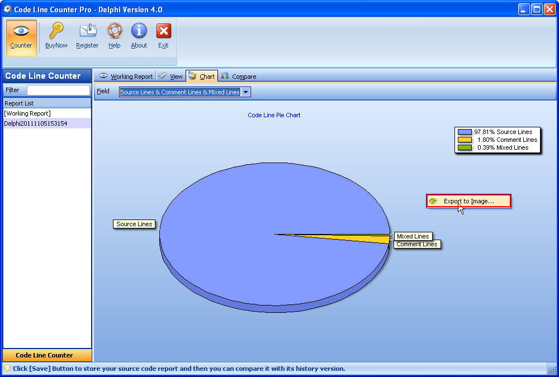Click the Export to Image menu icon
The height and width of the screenshot is (377, 559).
pyautogui.click(x=433, y=201)
